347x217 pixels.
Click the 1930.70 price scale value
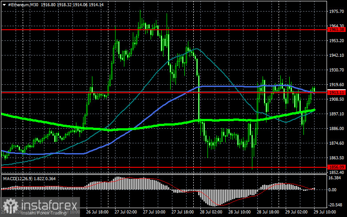coord(337,70)
